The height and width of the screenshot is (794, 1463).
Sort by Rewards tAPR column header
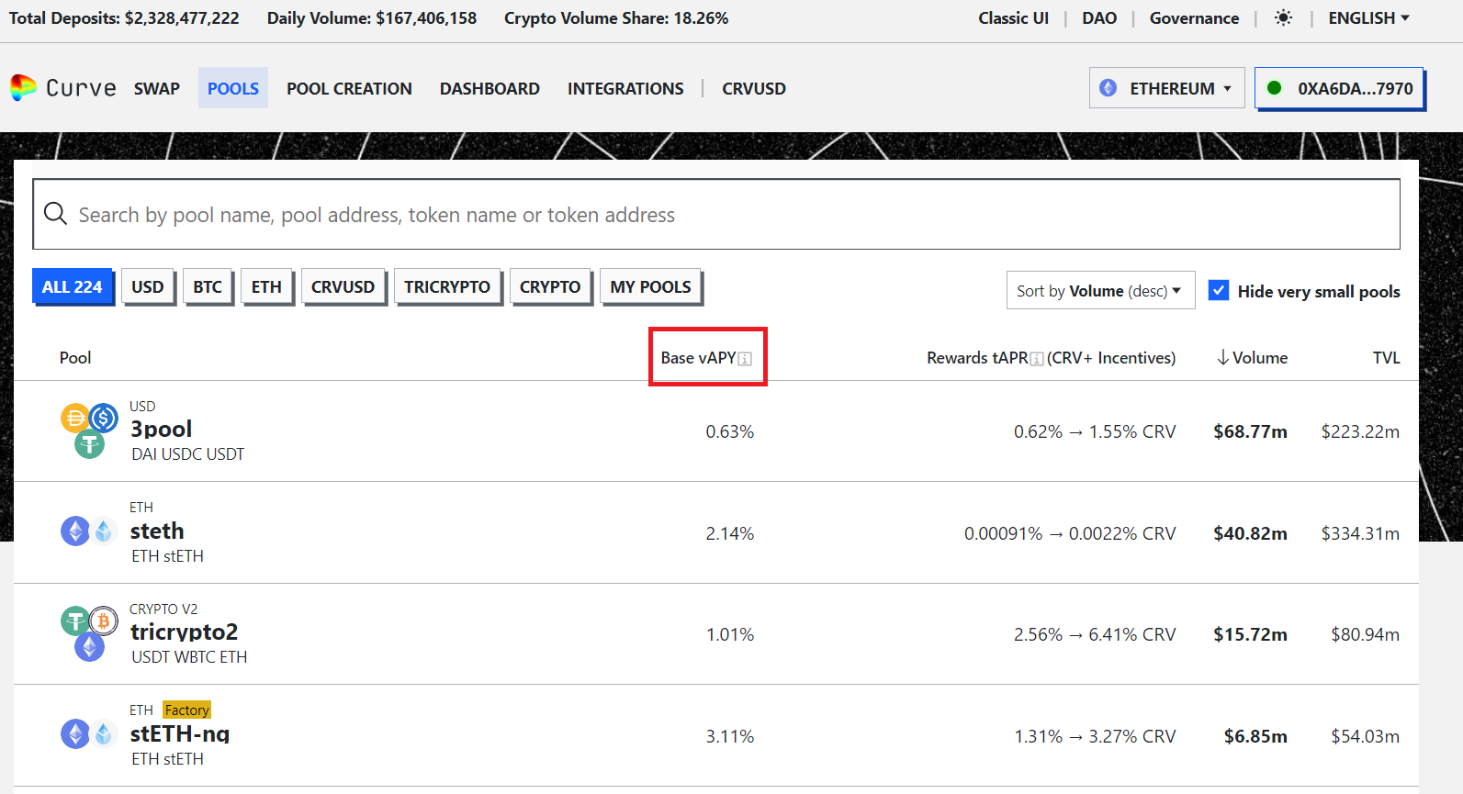pos(1051,358)
